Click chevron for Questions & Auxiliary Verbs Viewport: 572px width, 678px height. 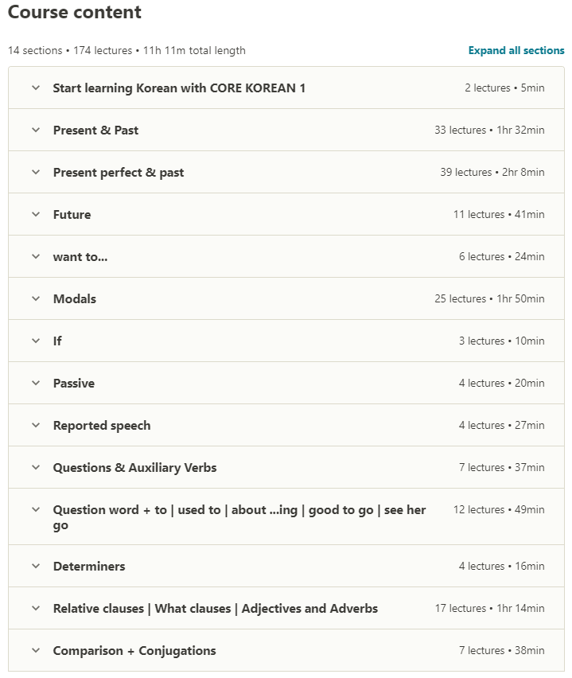pyautogui.click(x=36, y=467)
